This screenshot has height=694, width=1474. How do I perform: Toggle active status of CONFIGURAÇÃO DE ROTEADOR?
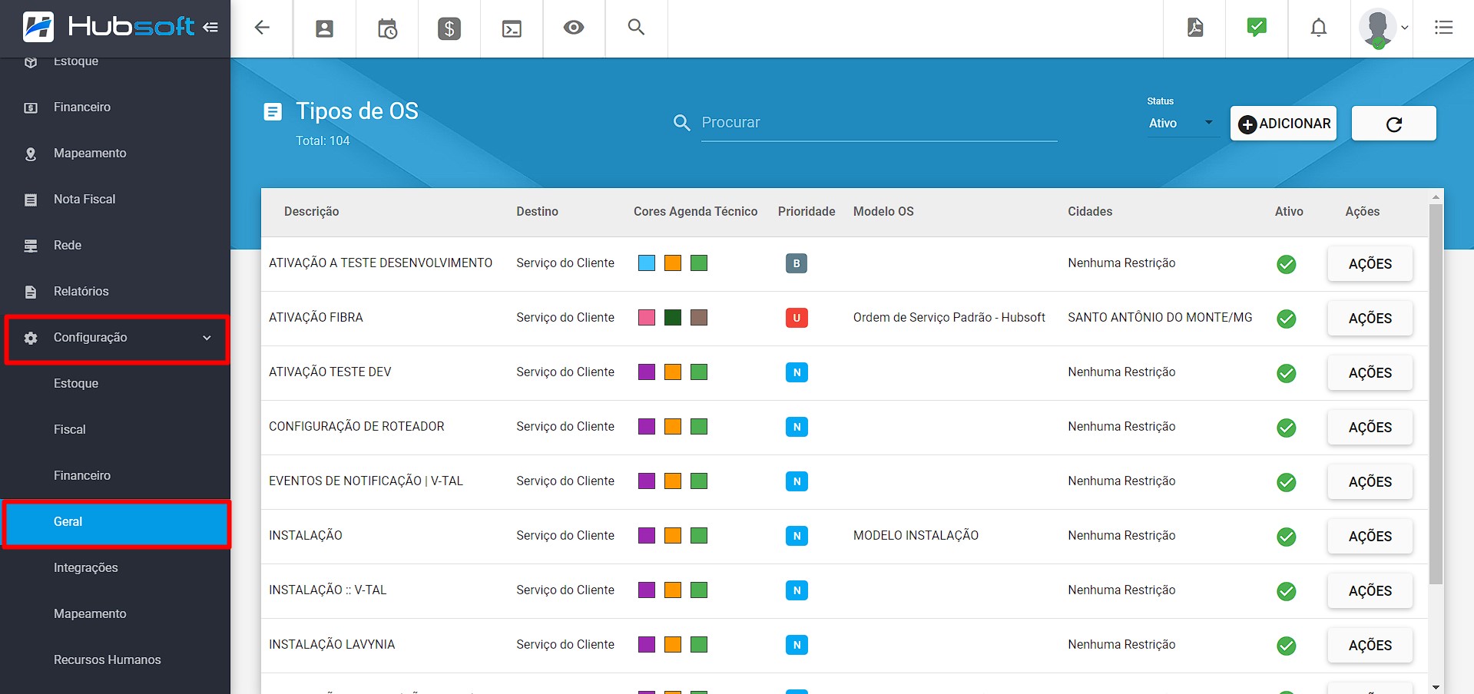click(x=1287, y=428)
